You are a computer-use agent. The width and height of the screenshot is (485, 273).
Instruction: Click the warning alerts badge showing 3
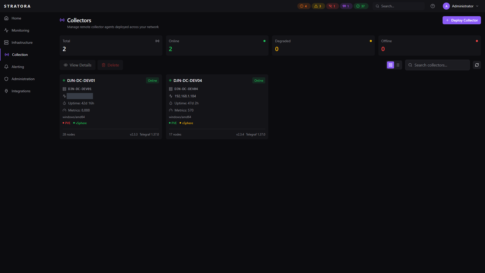(318, 6)
